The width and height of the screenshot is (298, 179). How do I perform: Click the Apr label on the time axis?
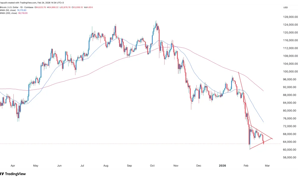pyautogui.click(x=12, y=165)
